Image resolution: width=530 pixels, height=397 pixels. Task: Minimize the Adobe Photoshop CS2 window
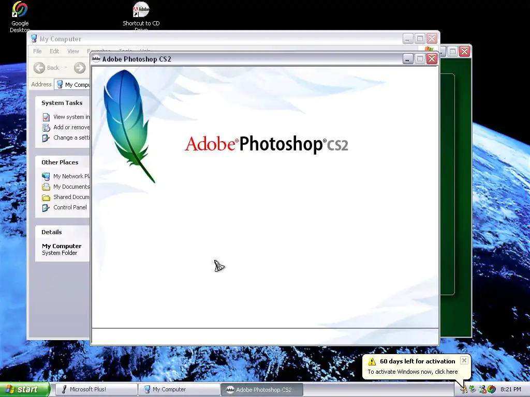(408, 59)
